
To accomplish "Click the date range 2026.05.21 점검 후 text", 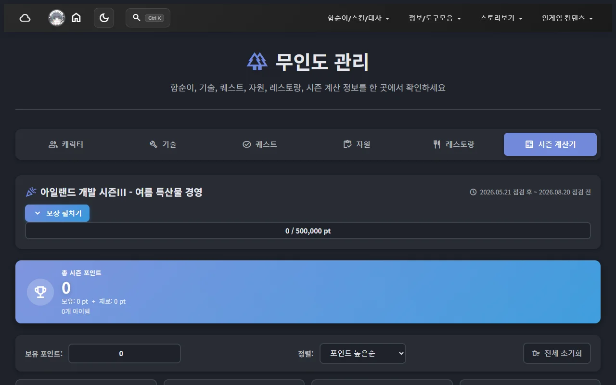I will (535, 192).
